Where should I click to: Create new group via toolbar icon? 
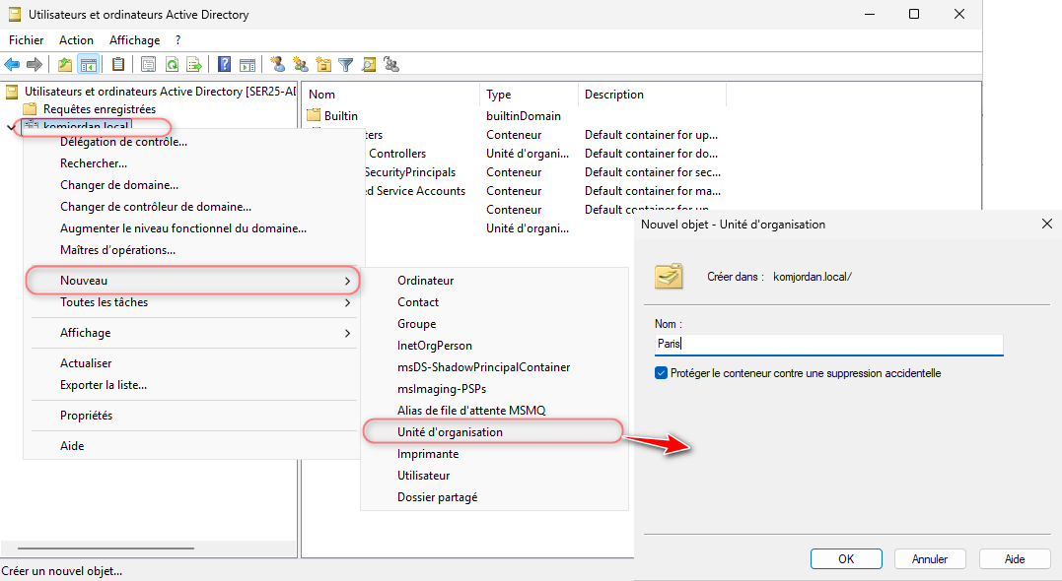tap(300, 64)
